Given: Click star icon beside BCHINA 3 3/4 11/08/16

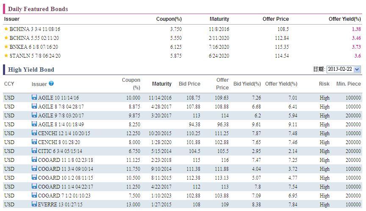Looking at the screenshot, I should [x=6, y=29].
